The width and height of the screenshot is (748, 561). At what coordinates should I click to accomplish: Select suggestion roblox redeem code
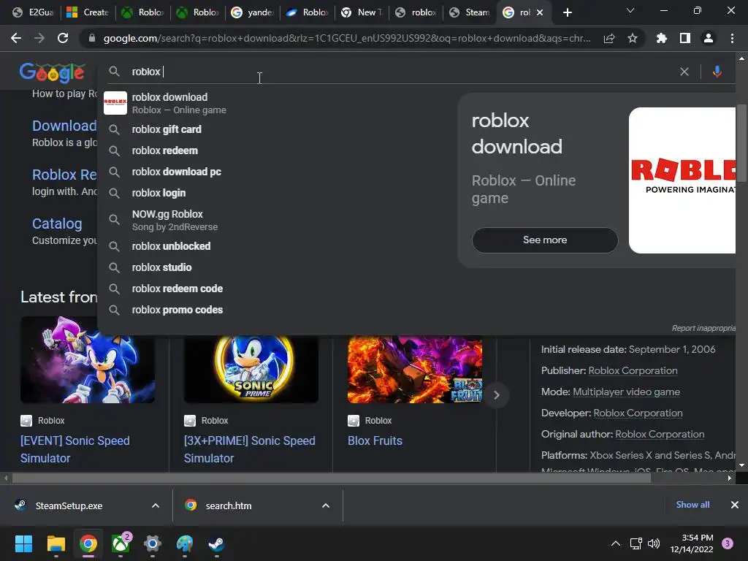(x=277, y=289)
